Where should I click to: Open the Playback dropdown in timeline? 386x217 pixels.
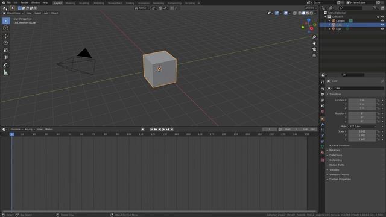tap(16, 130)
